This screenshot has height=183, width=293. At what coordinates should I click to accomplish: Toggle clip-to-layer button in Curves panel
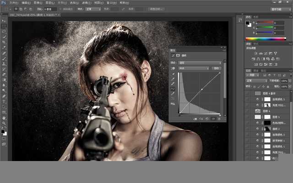pos(195,119)
